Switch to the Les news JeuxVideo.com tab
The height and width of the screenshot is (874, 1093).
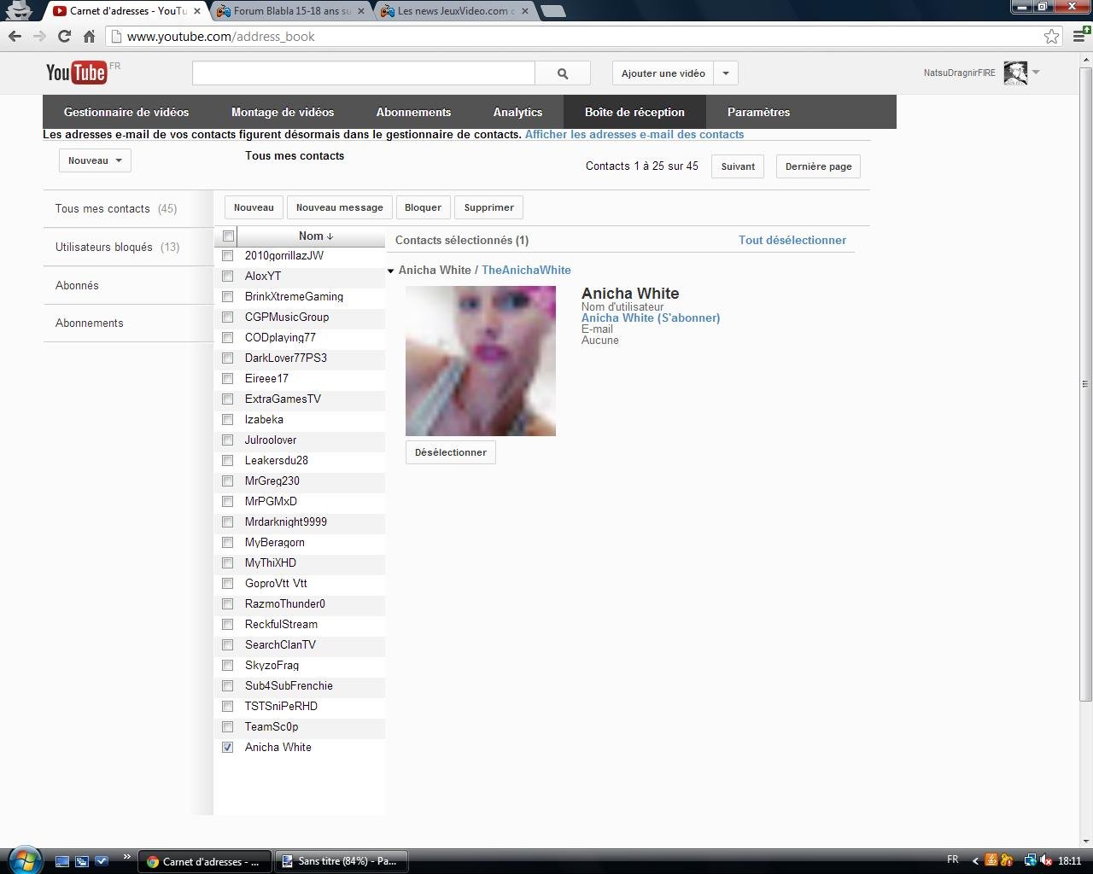click(455, 11)
